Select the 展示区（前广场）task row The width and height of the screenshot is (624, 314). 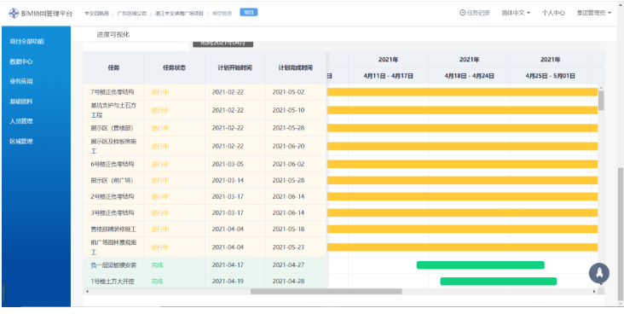pyautogui.click(x=205, y=181)
